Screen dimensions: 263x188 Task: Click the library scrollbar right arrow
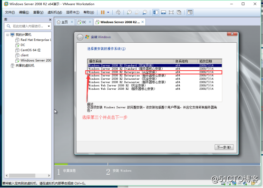click(49, 176)
